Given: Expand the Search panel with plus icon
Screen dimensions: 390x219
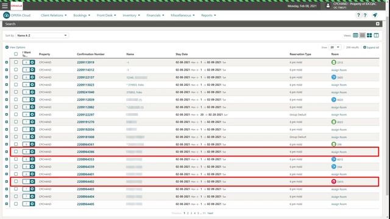Looking at the screenshot, I should pos(378,24).
